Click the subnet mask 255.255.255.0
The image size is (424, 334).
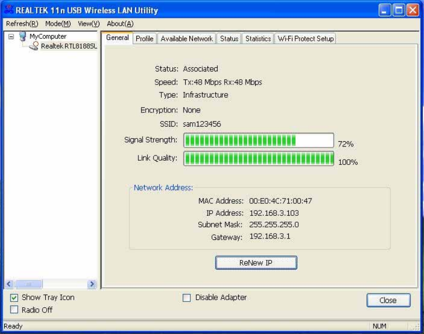pos(274,225)
